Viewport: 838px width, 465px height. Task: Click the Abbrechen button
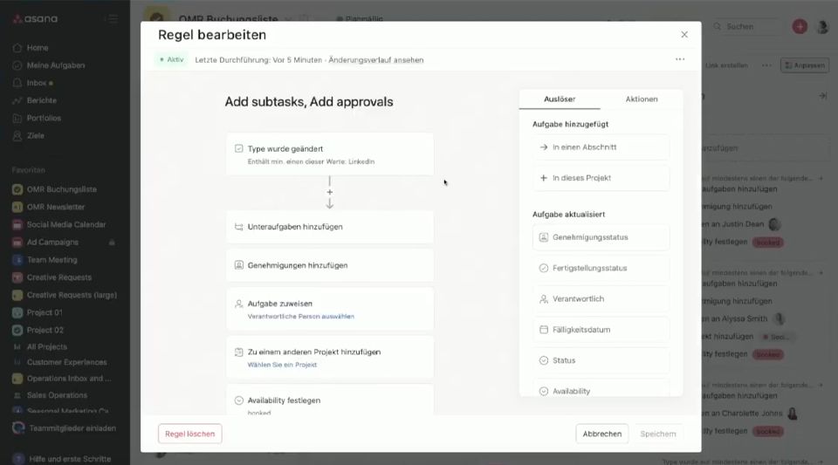[x=601, y=434]
